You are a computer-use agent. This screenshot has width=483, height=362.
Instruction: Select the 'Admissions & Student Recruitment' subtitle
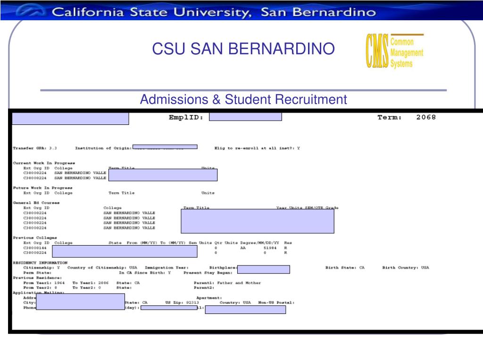click(x=243, y=99)
